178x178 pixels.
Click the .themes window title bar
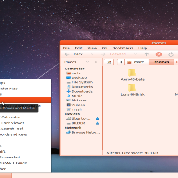click(x=119, y=43)
